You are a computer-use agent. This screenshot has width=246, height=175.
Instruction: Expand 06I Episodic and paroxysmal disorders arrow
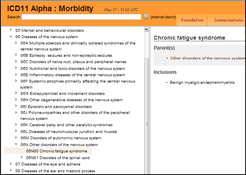tap(16, 106)
